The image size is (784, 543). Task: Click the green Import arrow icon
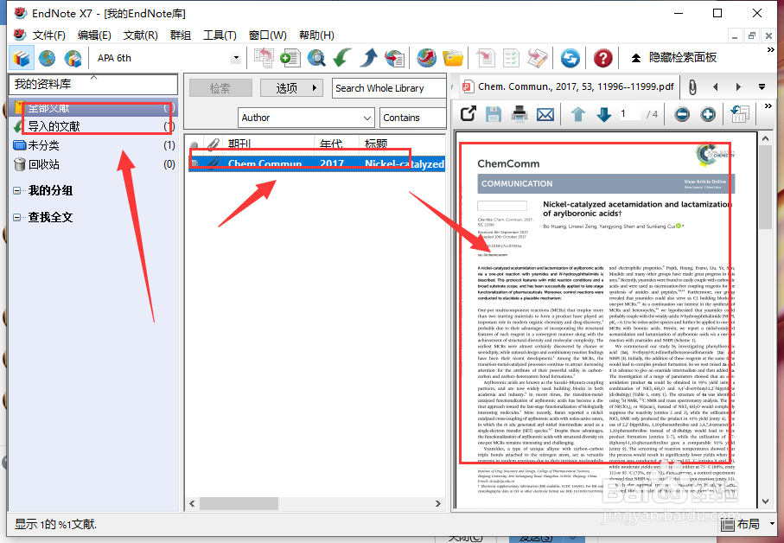point(342,58)
